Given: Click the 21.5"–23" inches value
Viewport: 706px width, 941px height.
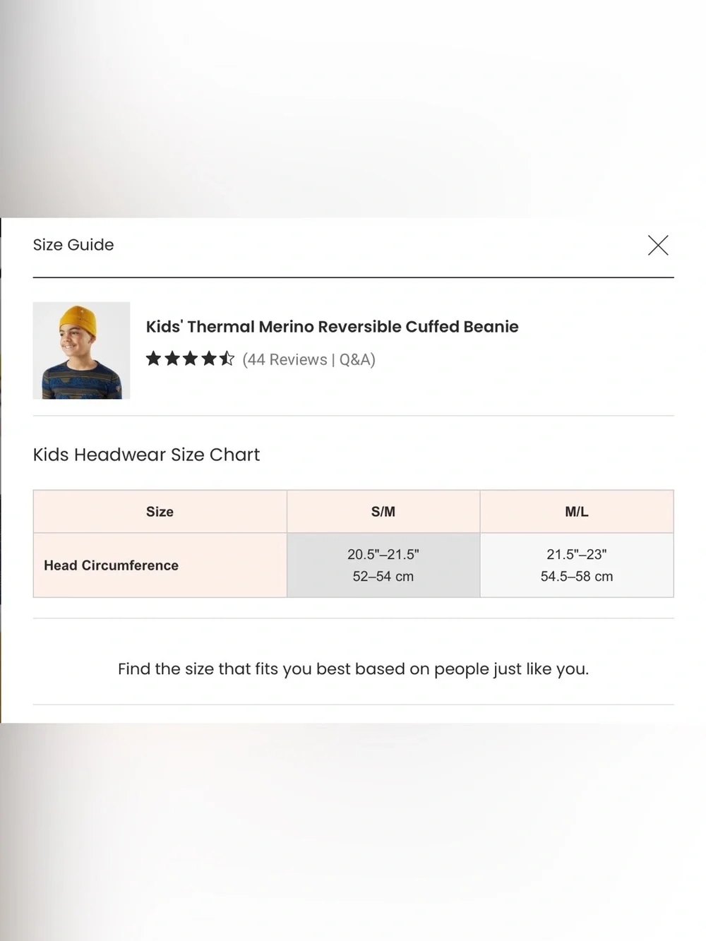Looking at the screenshot, I should [577, 554].
